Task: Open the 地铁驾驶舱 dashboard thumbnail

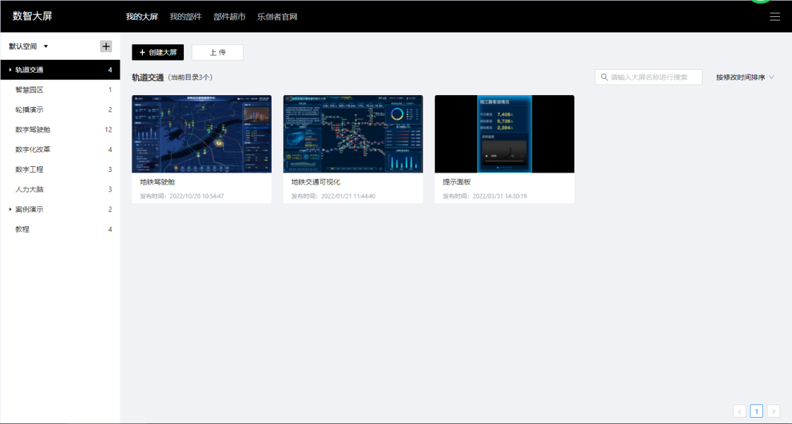Action: click(201, 134)
